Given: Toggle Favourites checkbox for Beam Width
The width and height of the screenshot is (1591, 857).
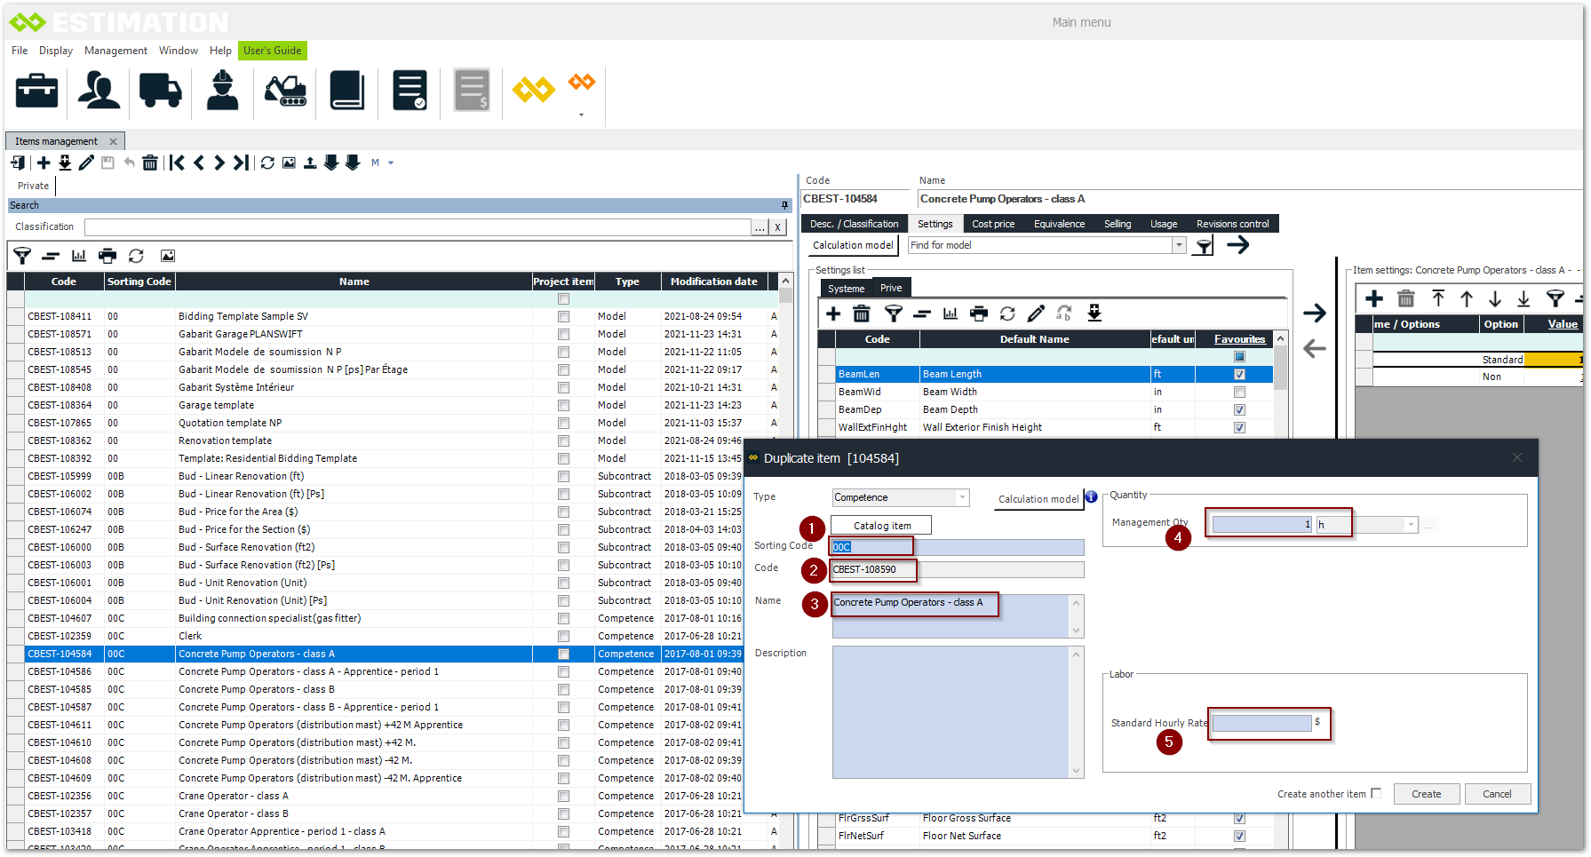Looking at the screenshot, I should 1239,392.
